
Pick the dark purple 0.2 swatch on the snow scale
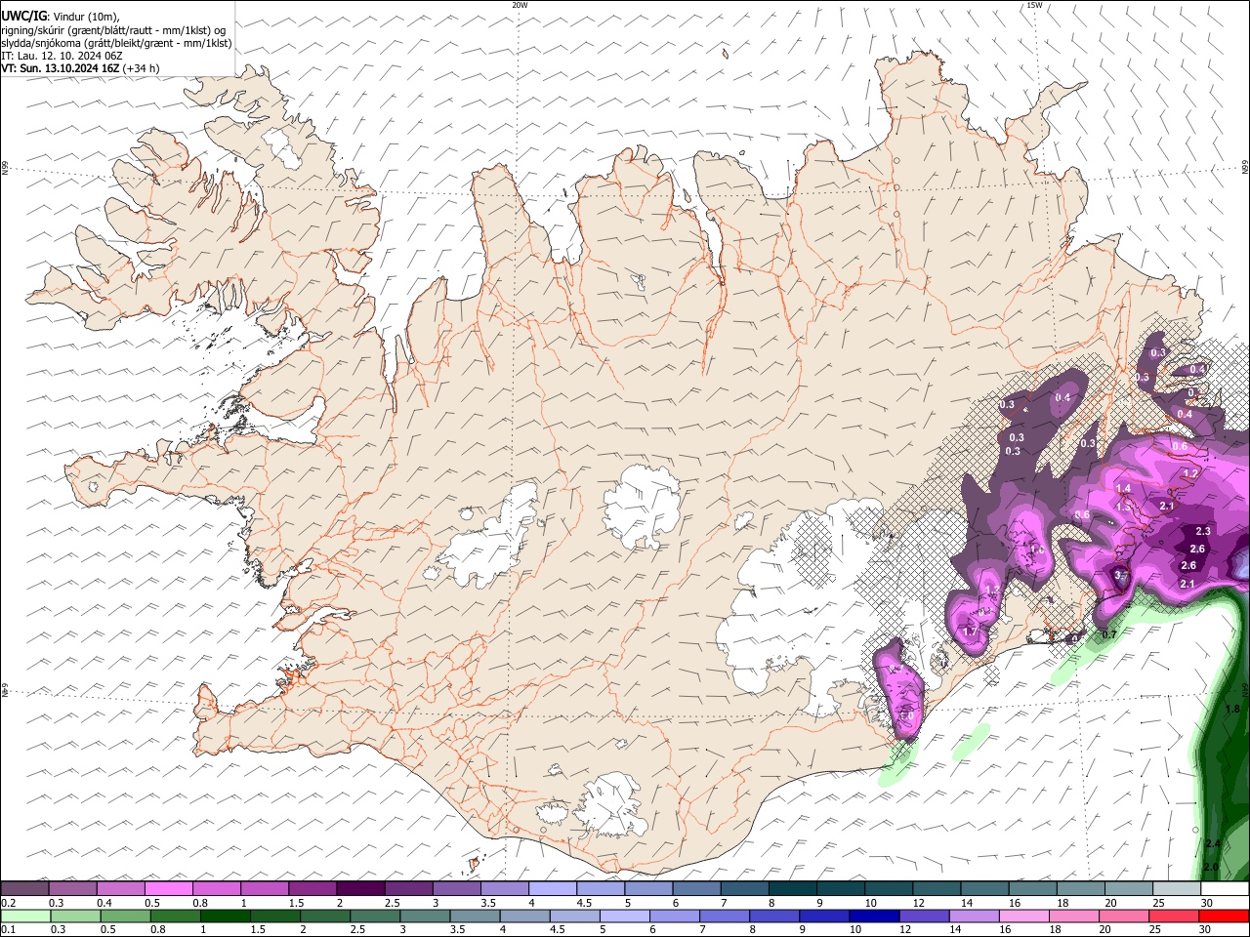pyautogui.click(x=24, y=888)
